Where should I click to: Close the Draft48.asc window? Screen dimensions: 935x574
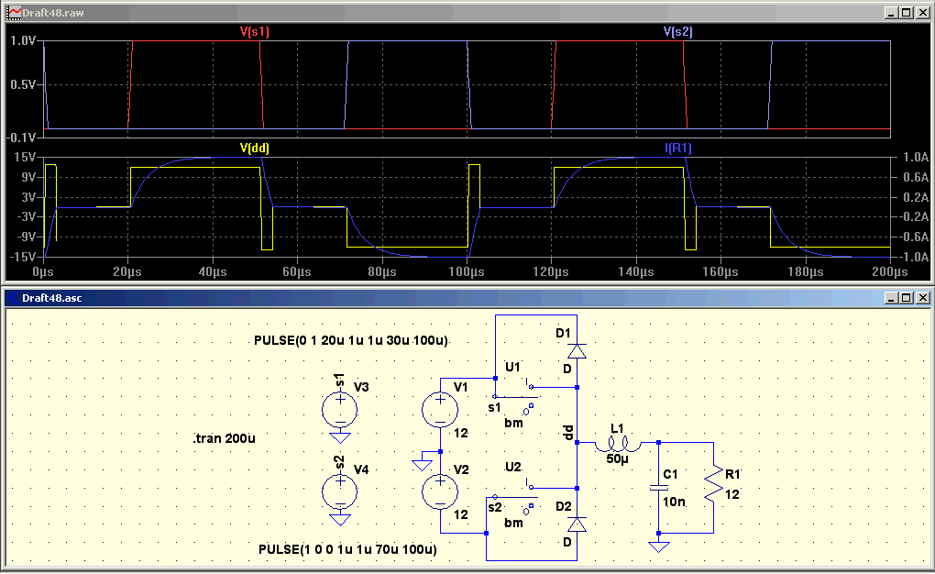pyautogui.click(x=922, y=297)
